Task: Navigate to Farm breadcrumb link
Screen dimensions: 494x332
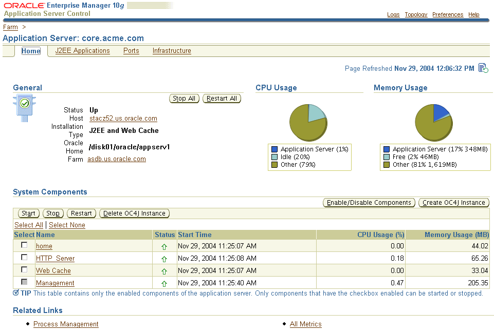Action: pyautogui.click(x=10, y=27)
